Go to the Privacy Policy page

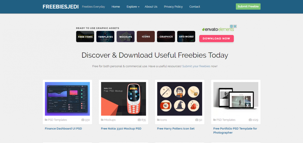pos(173,7)
